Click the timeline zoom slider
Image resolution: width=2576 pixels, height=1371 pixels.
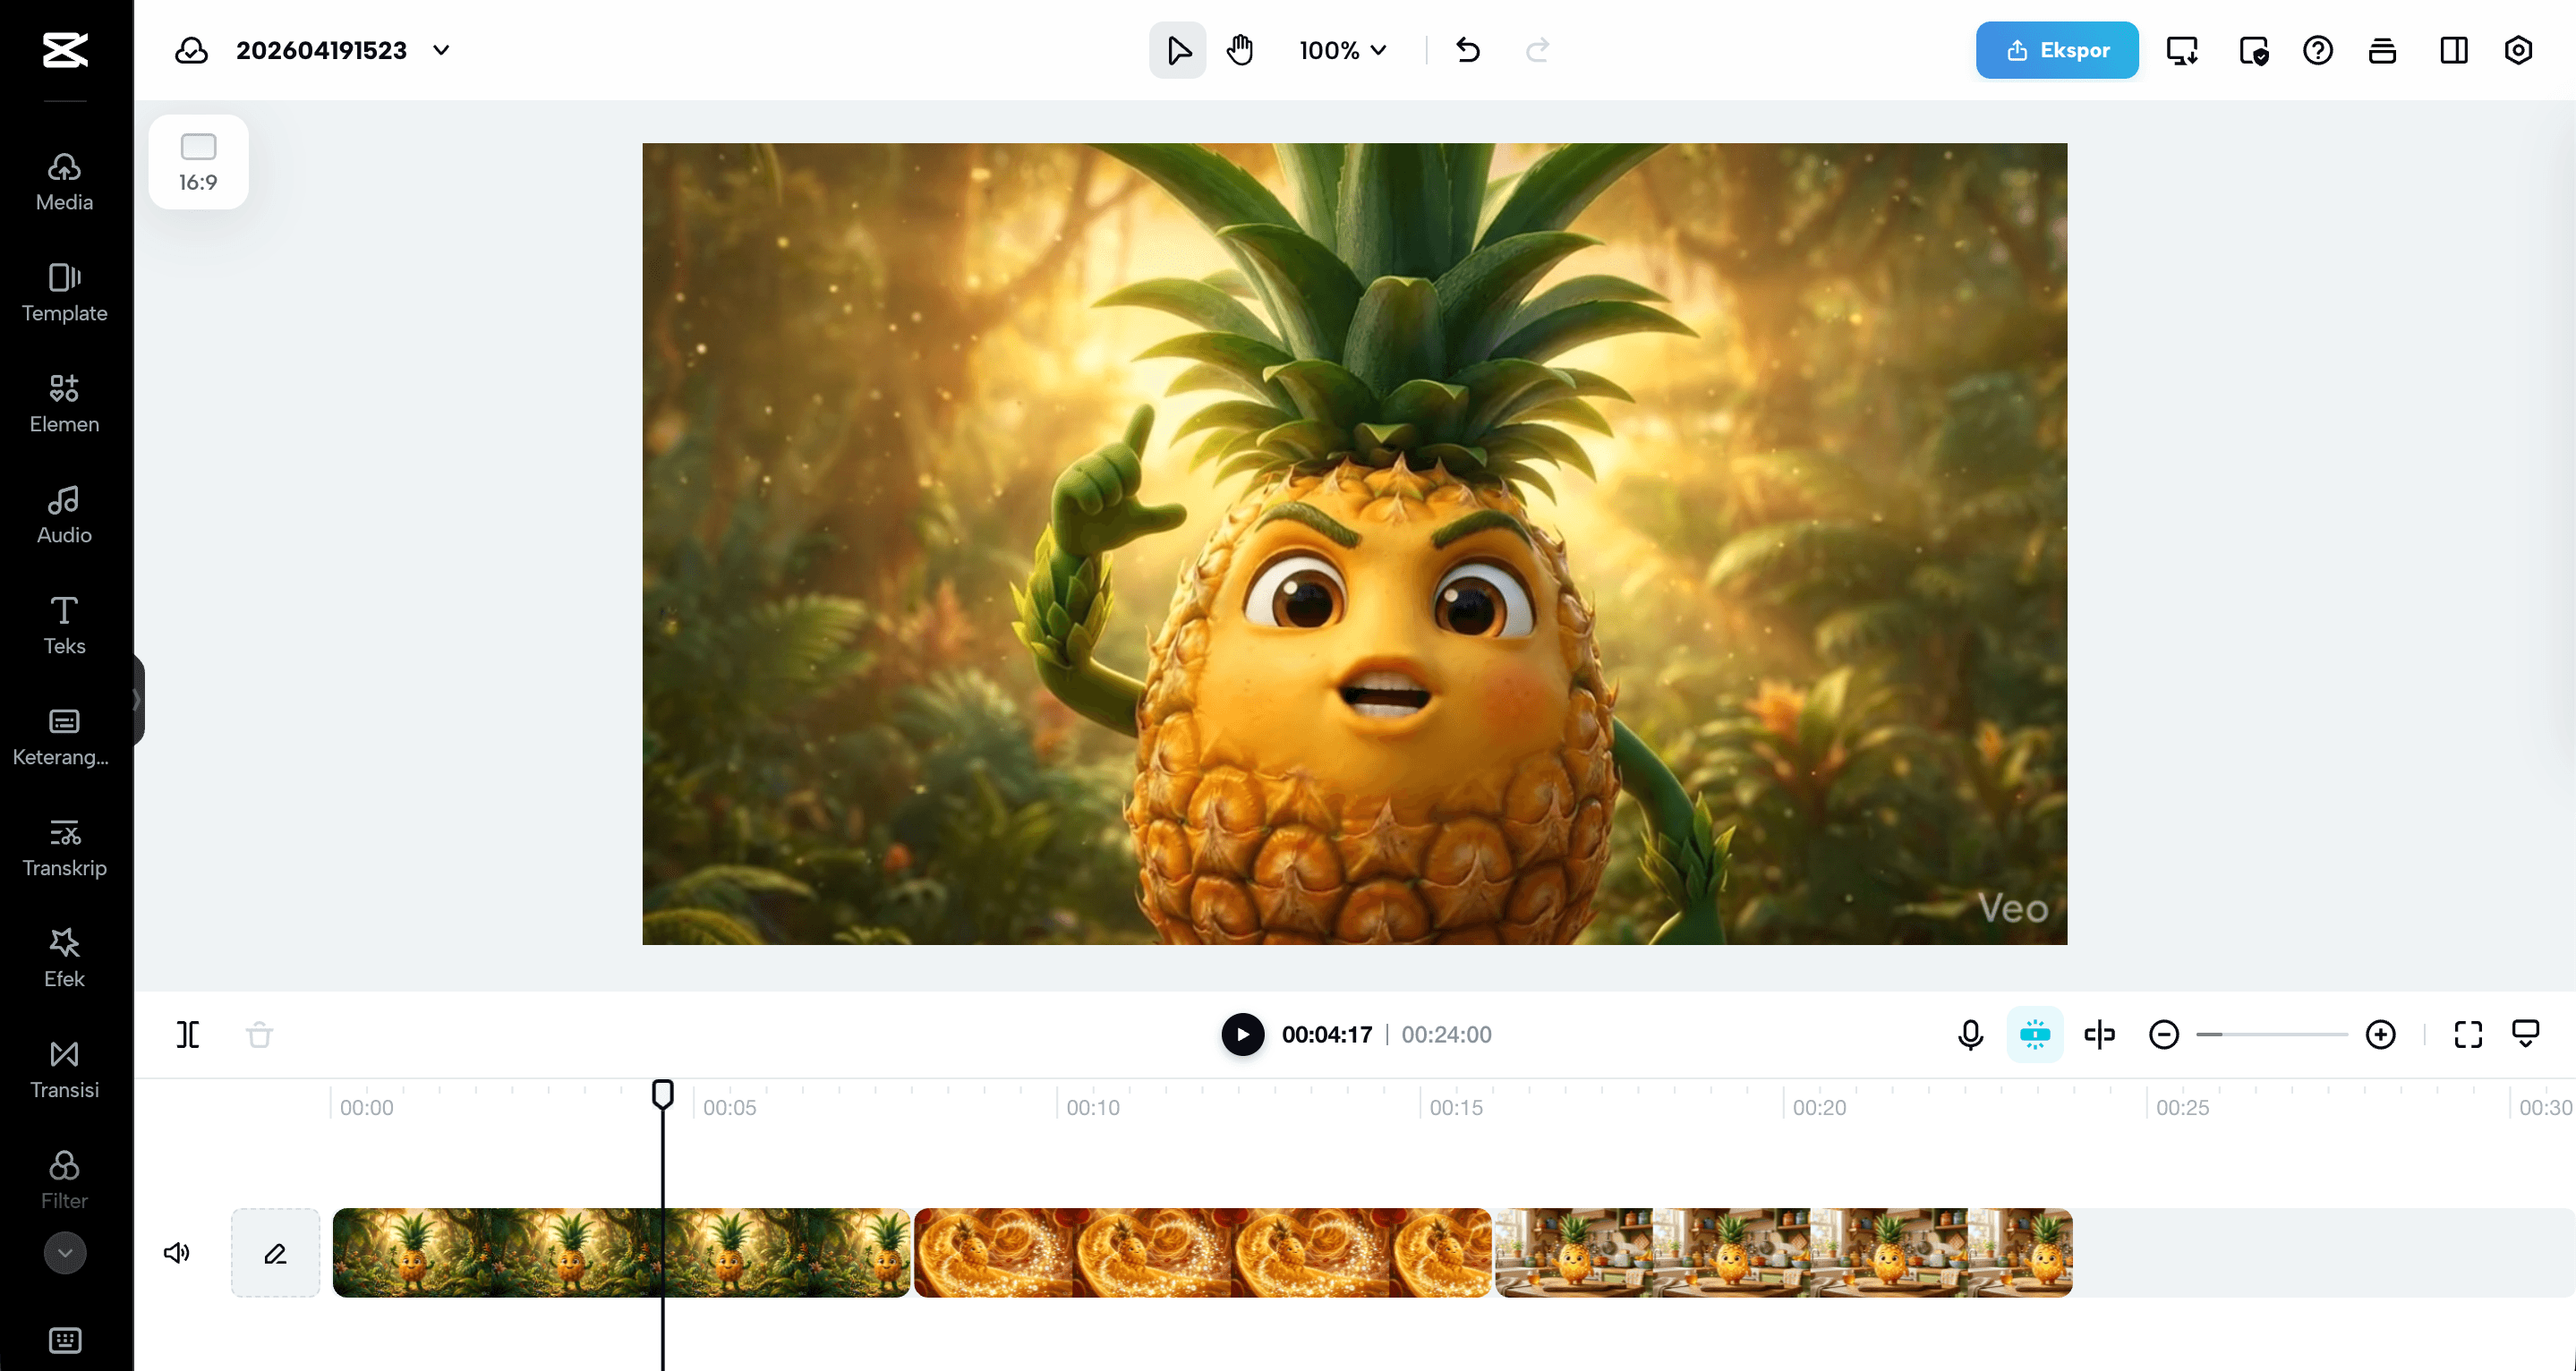click(x=2272, y=1035)
